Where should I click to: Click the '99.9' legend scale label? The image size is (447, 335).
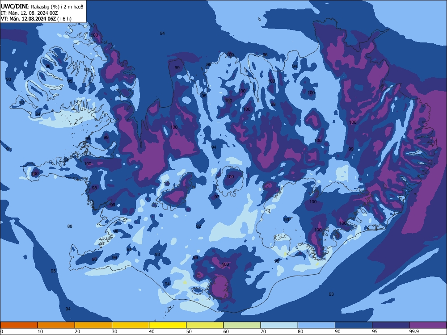tap(413, 331)
